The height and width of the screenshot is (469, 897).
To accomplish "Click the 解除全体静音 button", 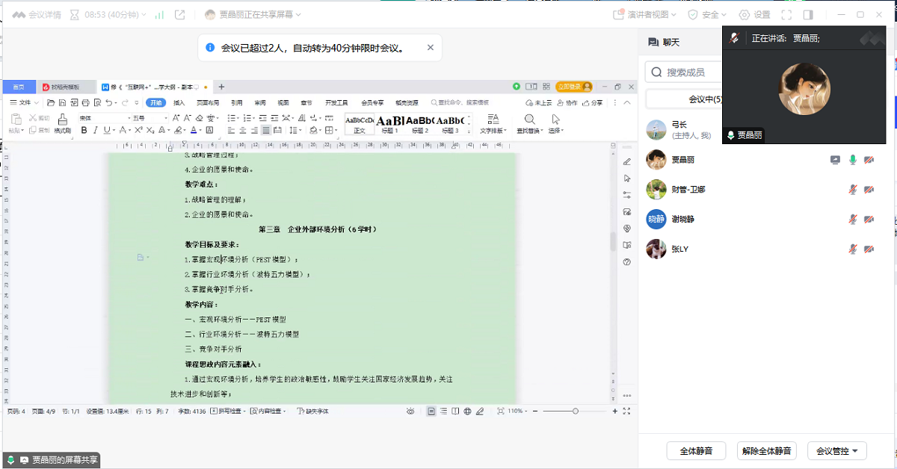I will coord(767,451).
